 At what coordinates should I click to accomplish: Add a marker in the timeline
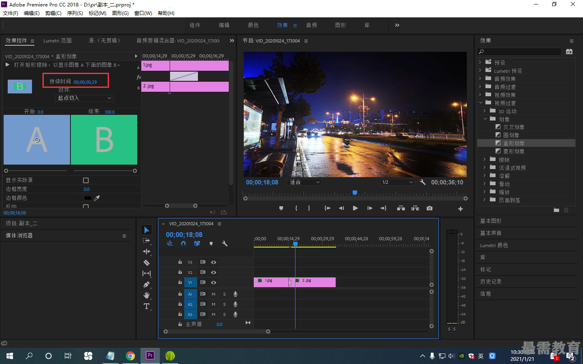coord(211,243)
